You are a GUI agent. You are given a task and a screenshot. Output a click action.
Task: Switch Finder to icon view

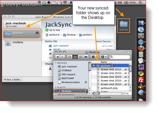pos(70,57)
